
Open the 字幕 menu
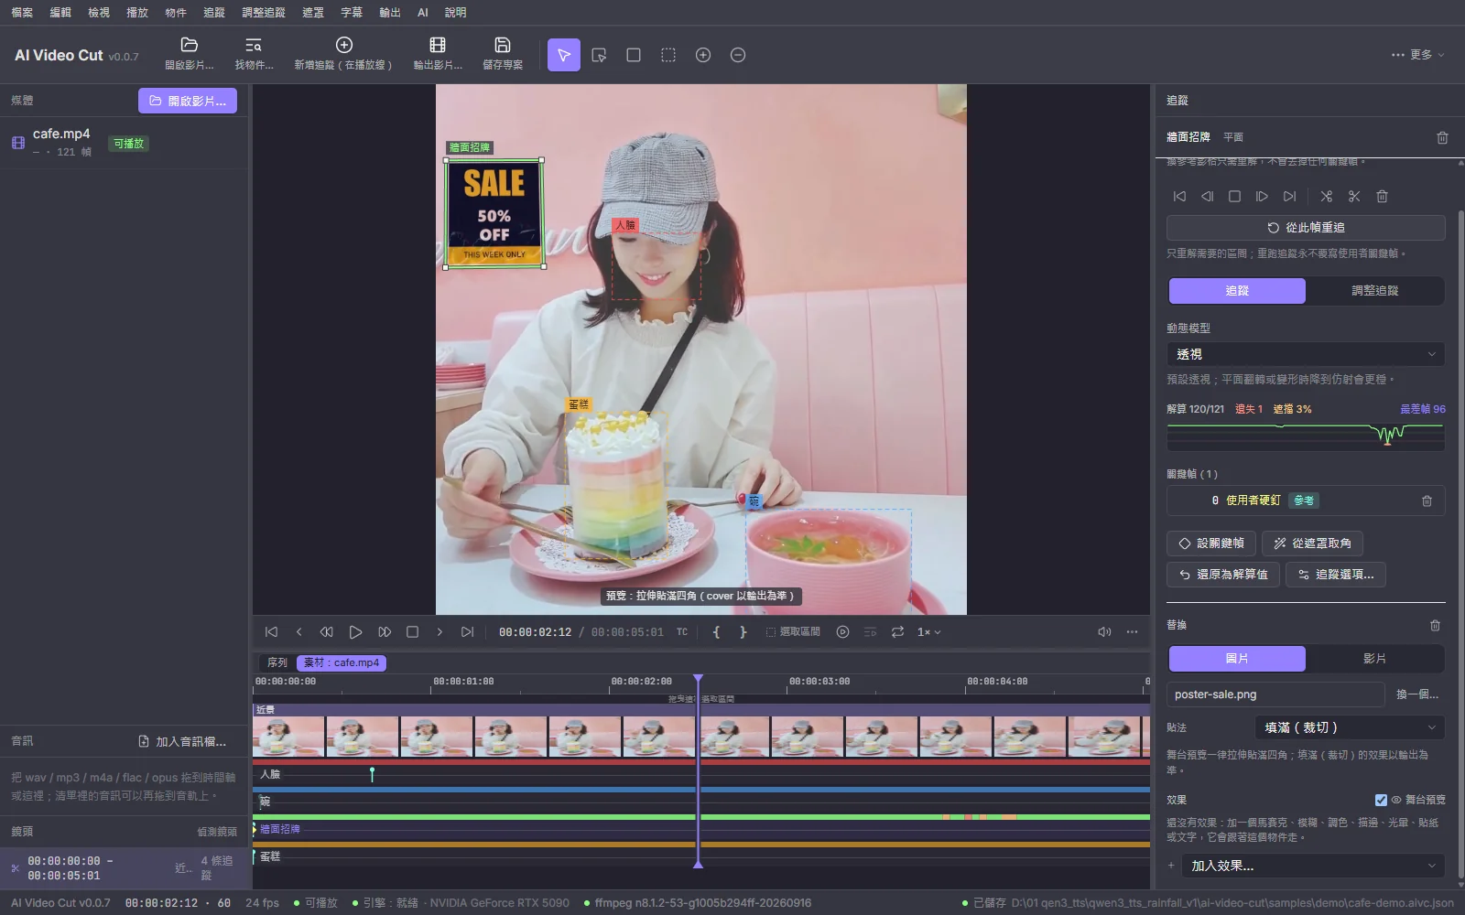click(352, 13)
